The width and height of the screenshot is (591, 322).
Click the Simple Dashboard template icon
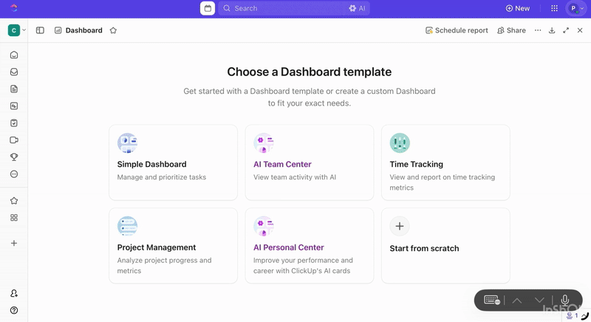point(127,143)
